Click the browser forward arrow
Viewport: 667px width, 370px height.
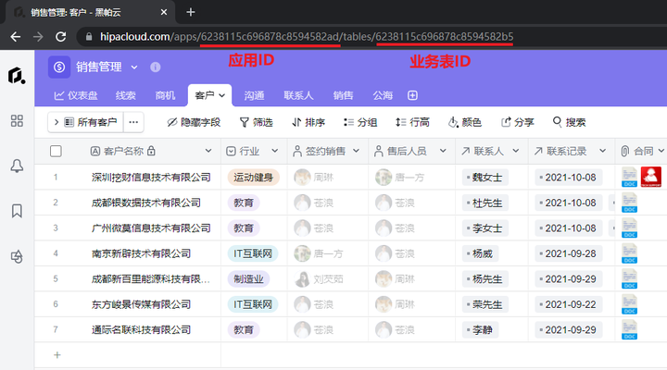point(38,37)
